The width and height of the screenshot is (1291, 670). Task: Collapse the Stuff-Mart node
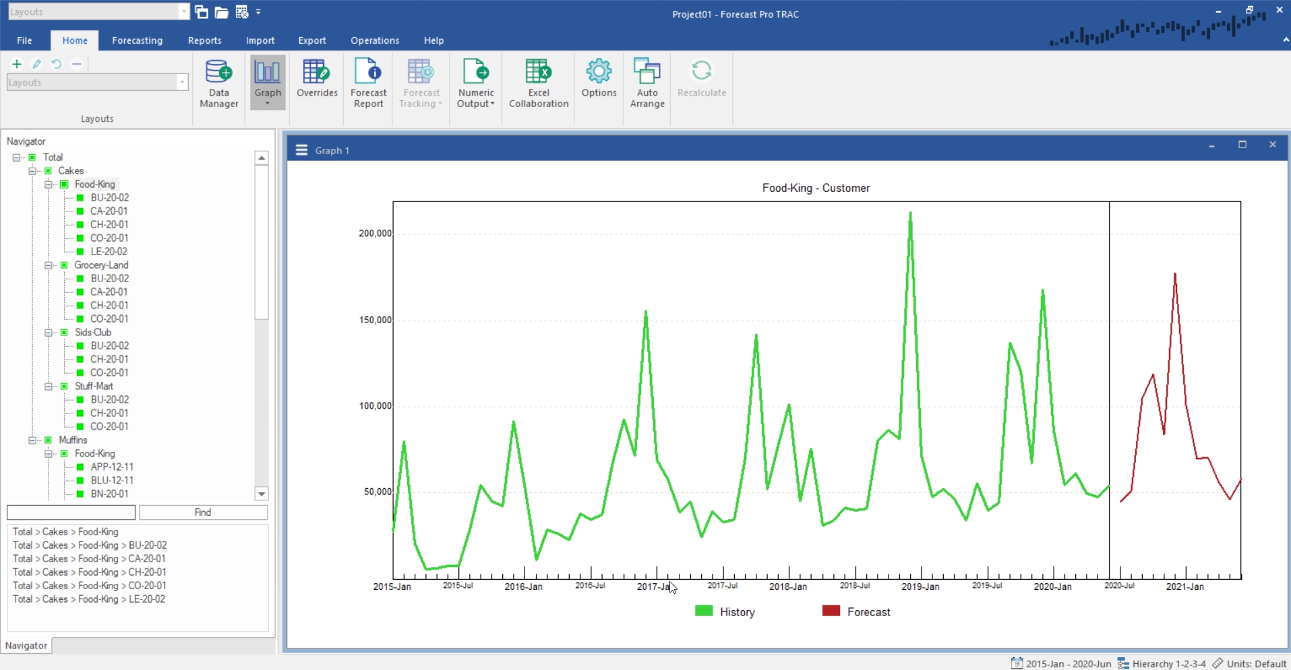[49, 387]
